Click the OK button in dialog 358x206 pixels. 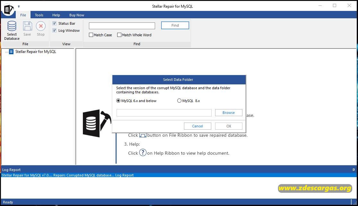pyautogui.click(x=229, y=126)
